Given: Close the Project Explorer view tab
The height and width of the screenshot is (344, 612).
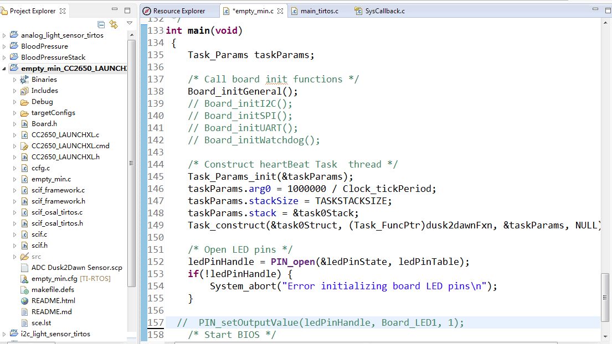Looking at the screenshot, I should [x=63, y=11].
